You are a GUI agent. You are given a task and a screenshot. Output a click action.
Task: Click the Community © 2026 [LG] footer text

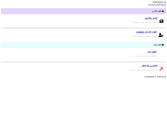pos(155,77)
